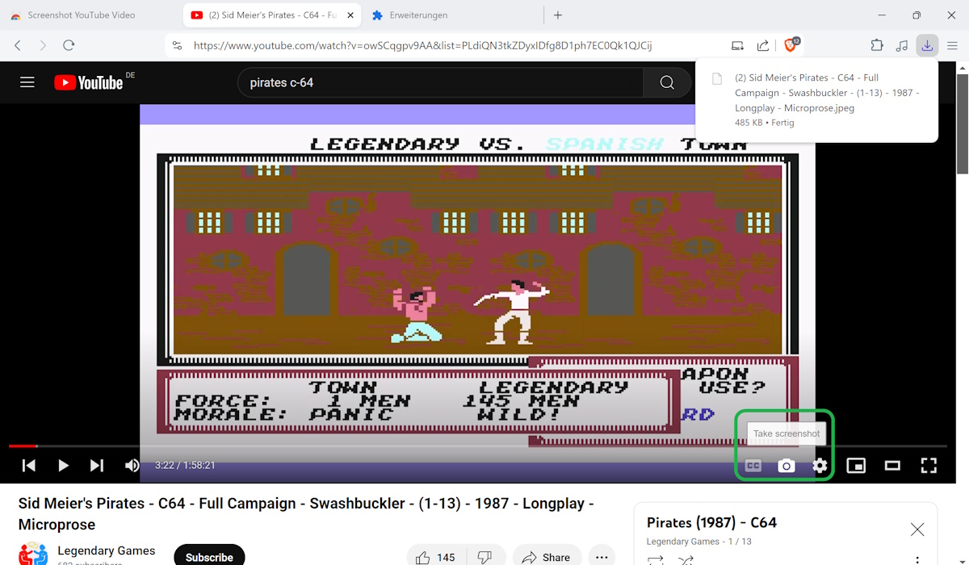
Task: Click the Legendary Games channel avatar
Action: point(33,555)
